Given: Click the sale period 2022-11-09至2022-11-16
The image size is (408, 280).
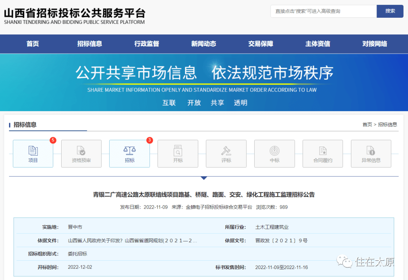Looking at the screenshot, I should click(281, 267).
